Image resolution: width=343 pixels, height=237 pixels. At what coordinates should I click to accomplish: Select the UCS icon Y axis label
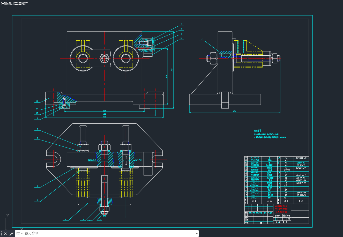8,215
